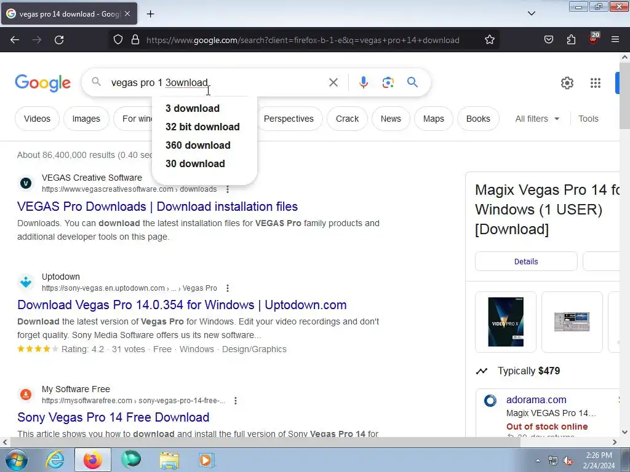The height and width of the screenshot is (472, 630).
Task: Open the tracking protection shield icon
Action: 118,40
